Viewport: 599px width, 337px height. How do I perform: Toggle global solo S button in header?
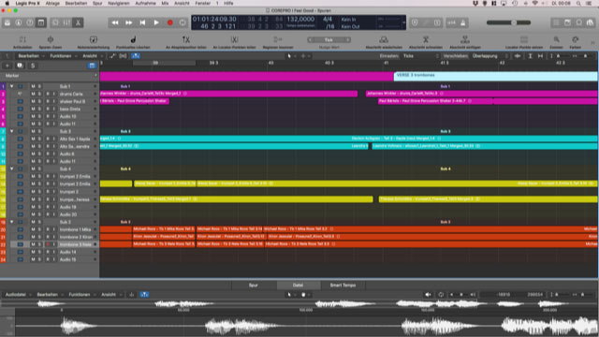coord(33,66)
